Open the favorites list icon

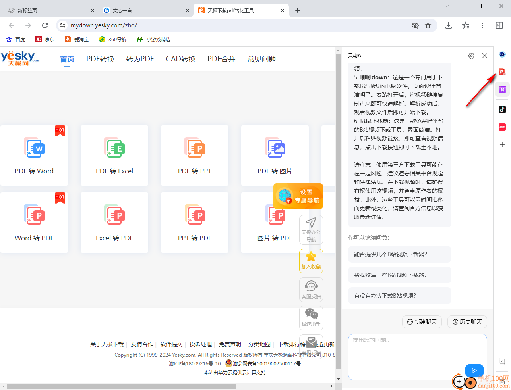coord(466,25)
